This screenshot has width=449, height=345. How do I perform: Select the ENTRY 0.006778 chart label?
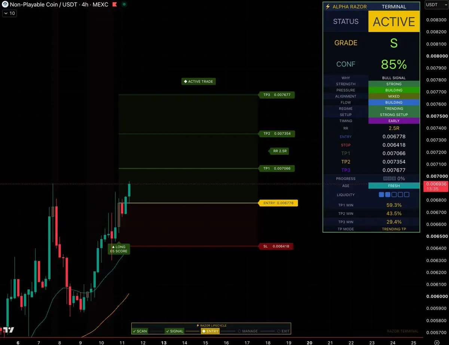(278, 203)
